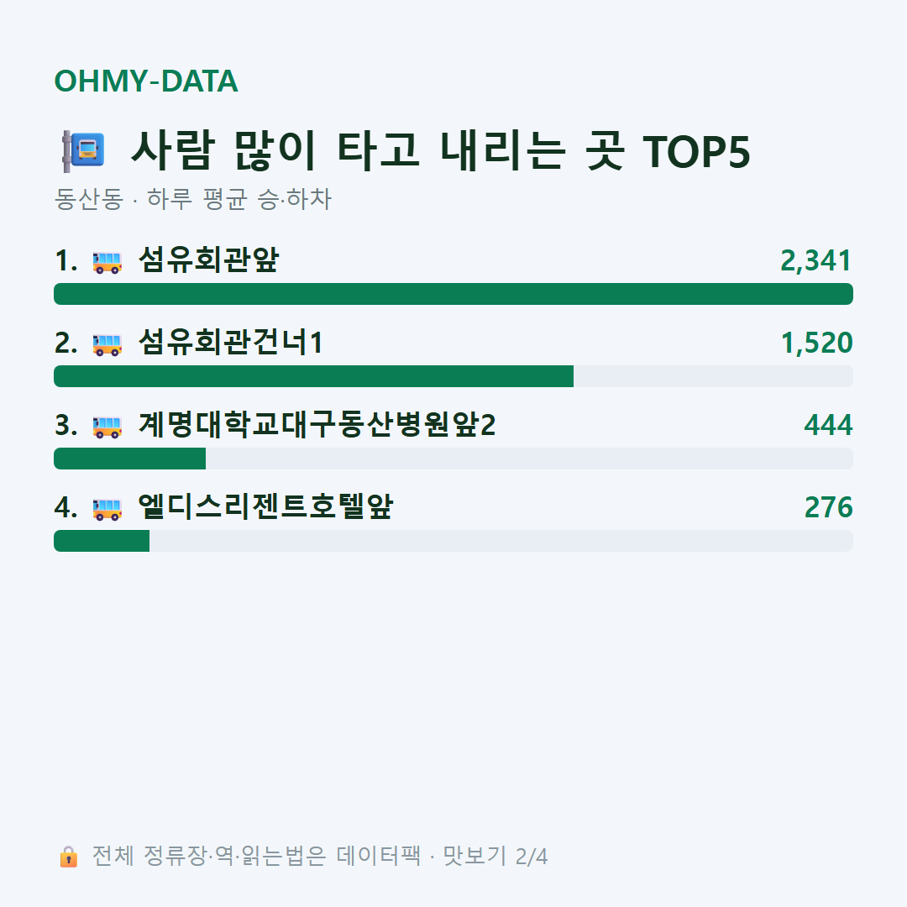Click the 사람 많이 타고 내리는 곳 TOP5 heading
Image resolution: width=907 pixels, height=907 pixels.
pos(440,151)
